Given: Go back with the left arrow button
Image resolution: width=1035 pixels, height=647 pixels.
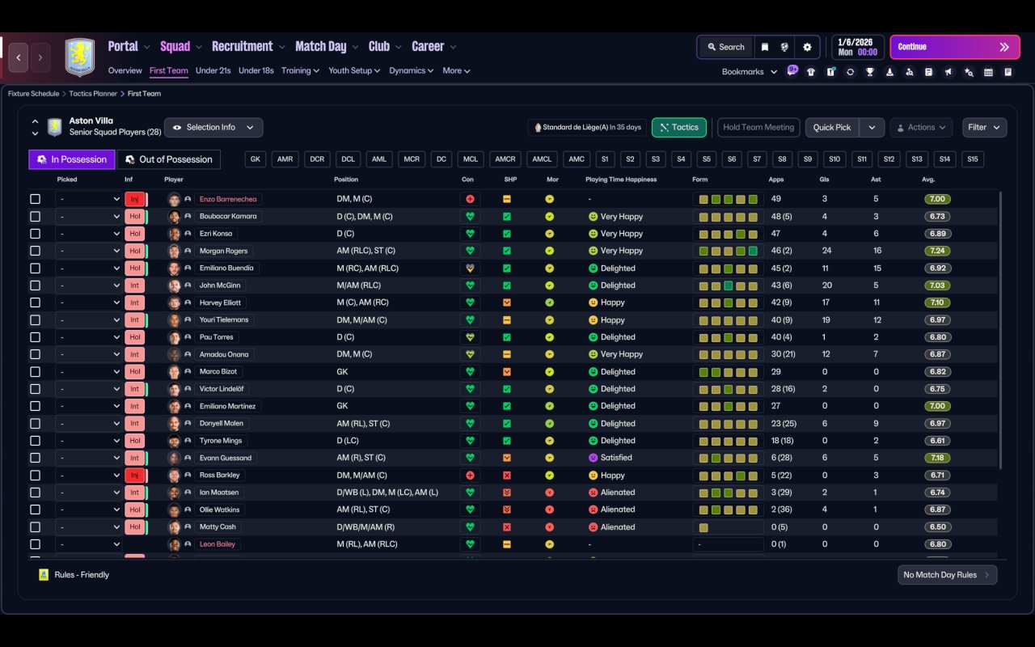Looking at the screenshot, I should (19, 57).
